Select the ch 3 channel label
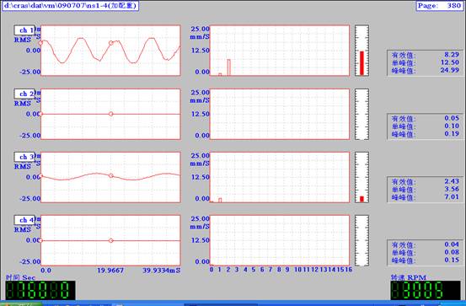The image size is (466, 306). pos(24,157)
